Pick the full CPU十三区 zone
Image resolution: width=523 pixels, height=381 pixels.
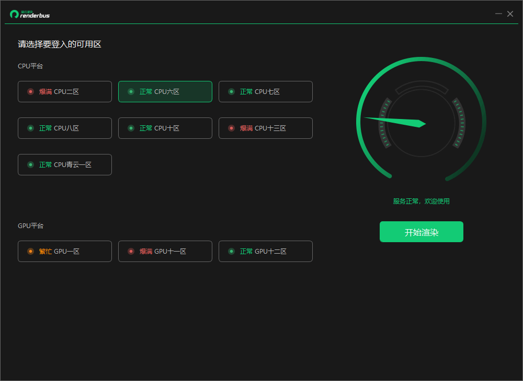pyautogui.click(x=266, y=128)
